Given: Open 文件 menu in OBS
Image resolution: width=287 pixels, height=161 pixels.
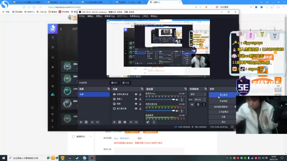Looking at the screenshot, I should point(82,16).
